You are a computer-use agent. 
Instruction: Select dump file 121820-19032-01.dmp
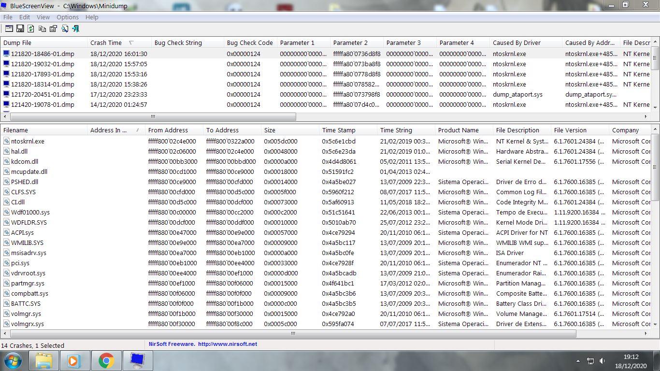tap(43, 64)
